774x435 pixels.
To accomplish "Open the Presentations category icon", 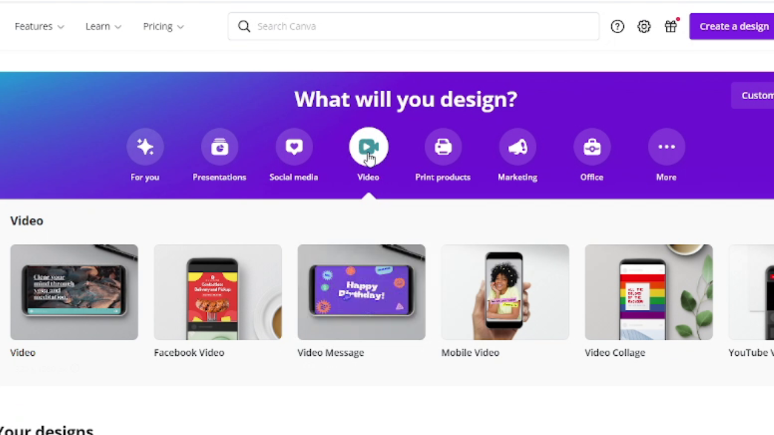I will coord(220,147).
